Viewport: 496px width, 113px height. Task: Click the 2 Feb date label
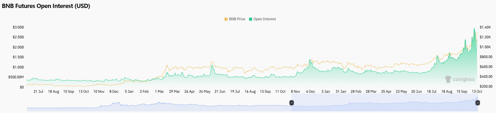tap(144, 91)
